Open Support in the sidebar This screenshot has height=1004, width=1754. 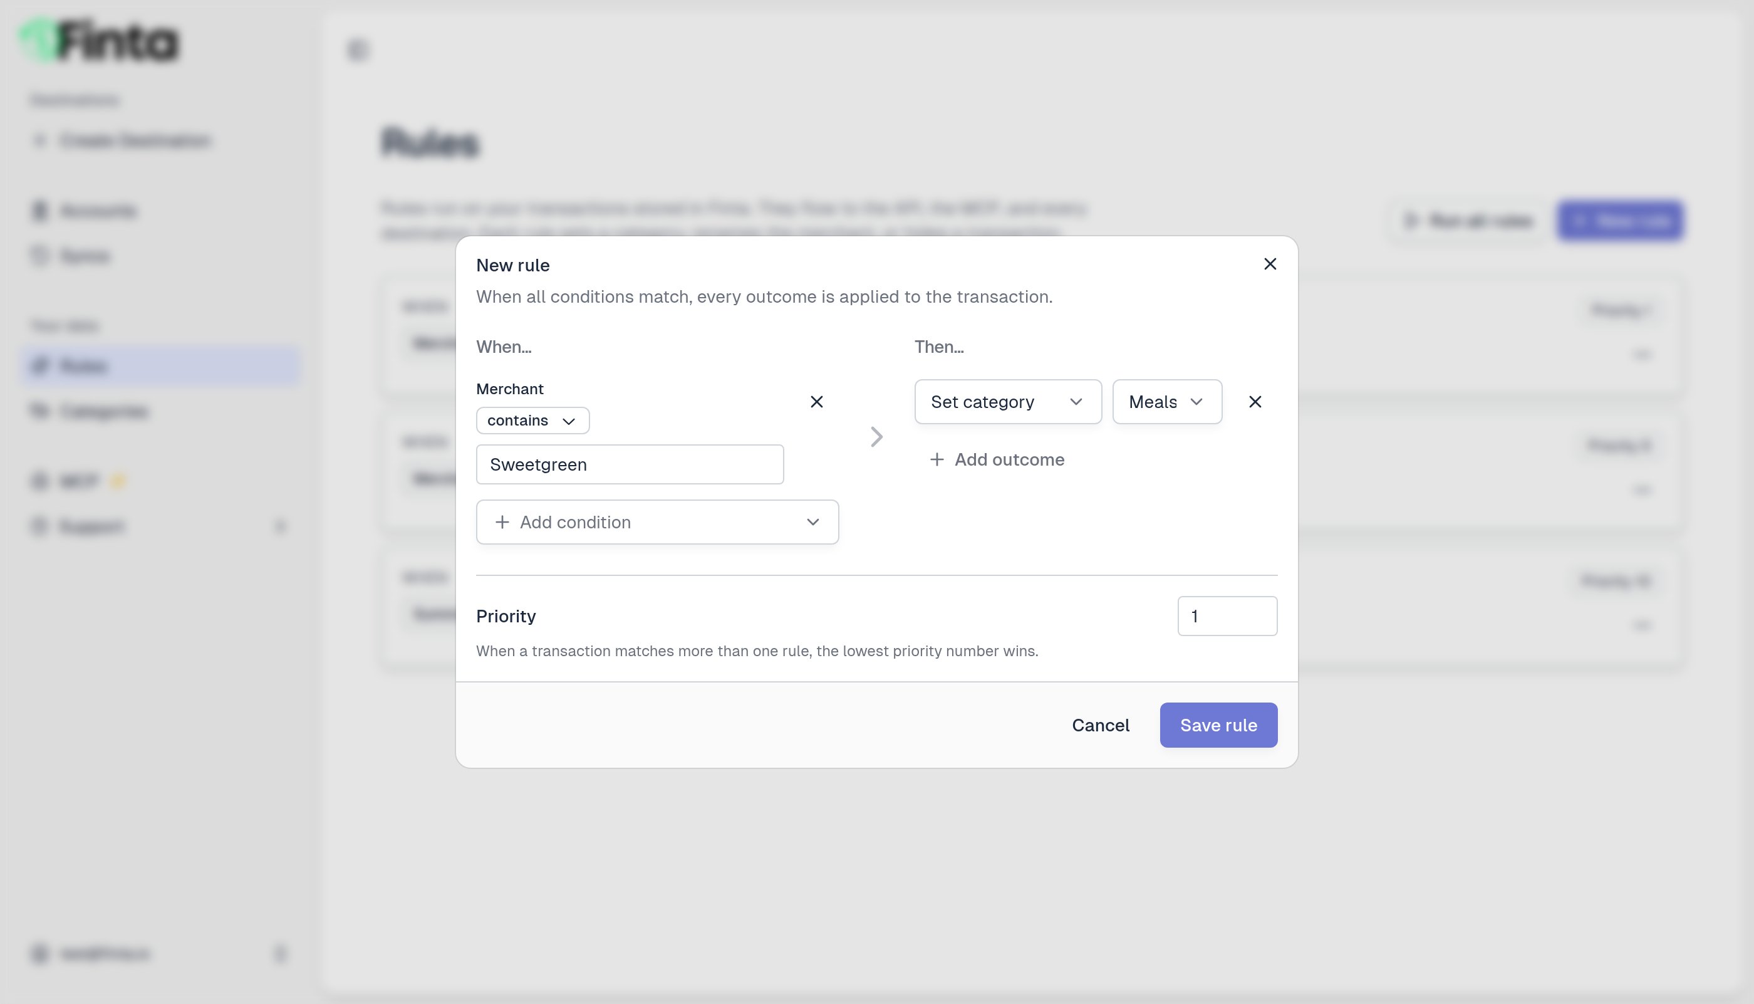(160, 526)
